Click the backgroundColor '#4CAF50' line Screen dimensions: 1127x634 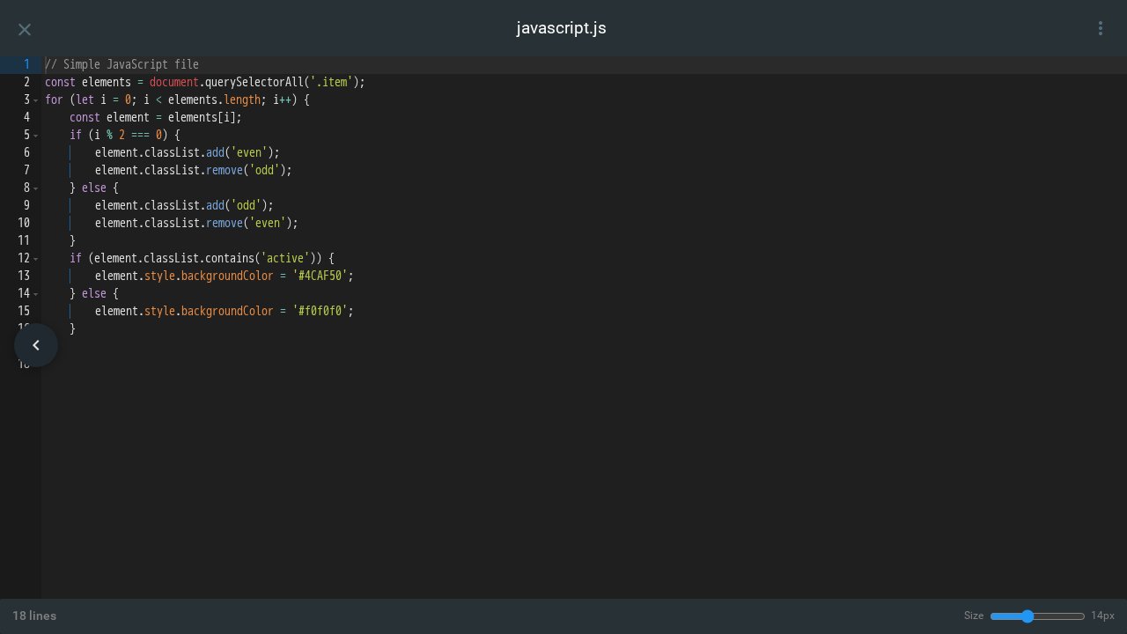pyautogui.click(x=224, y=276)
